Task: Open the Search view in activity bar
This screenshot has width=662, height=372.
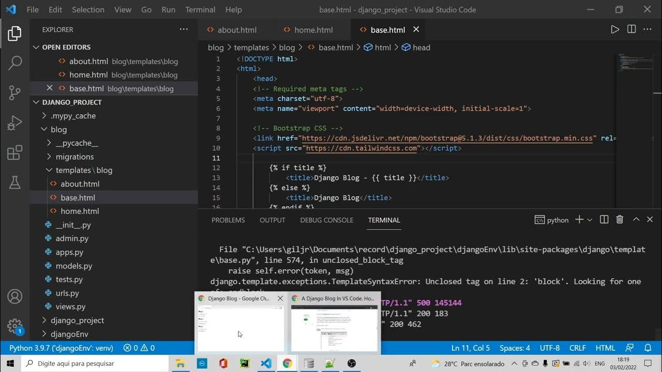Action: 14,63
